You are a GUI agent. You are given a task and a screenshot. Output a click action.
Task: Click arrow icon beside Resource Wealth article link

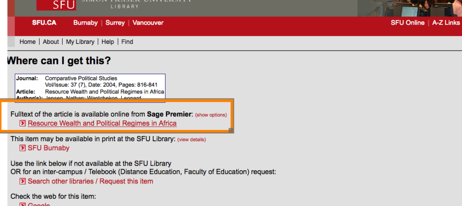(x=23, y=124)
